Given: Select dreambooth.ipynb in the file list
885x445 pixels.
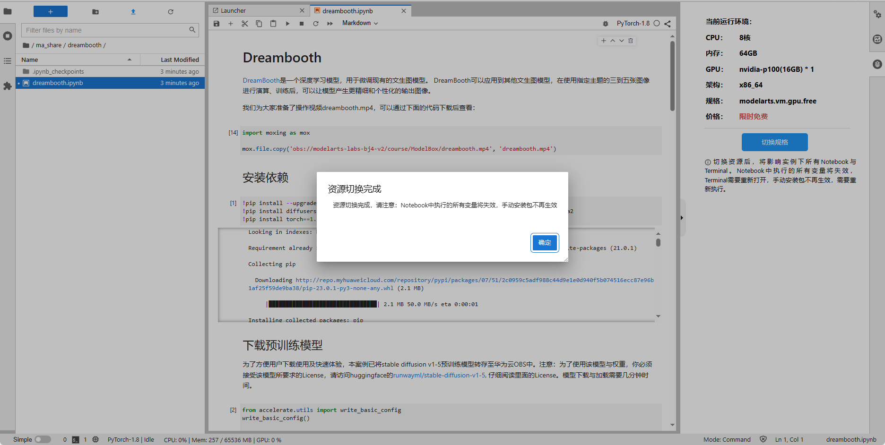Looking at the screenshot, I should click(x=110, y=83).
